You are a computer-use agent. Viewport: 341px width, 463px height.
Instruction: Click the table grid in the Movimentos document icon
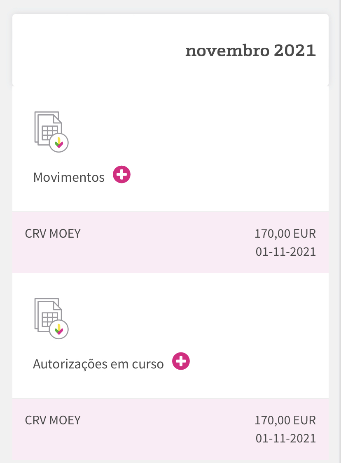point(50,132)
